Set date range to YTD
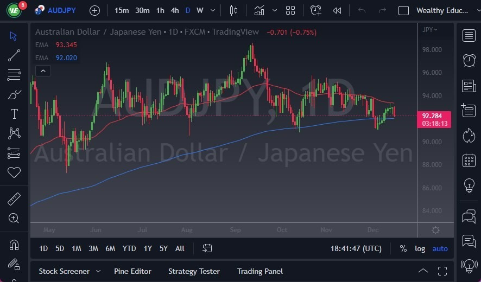Screen dimensions: 481x282 tap(129, 248)
